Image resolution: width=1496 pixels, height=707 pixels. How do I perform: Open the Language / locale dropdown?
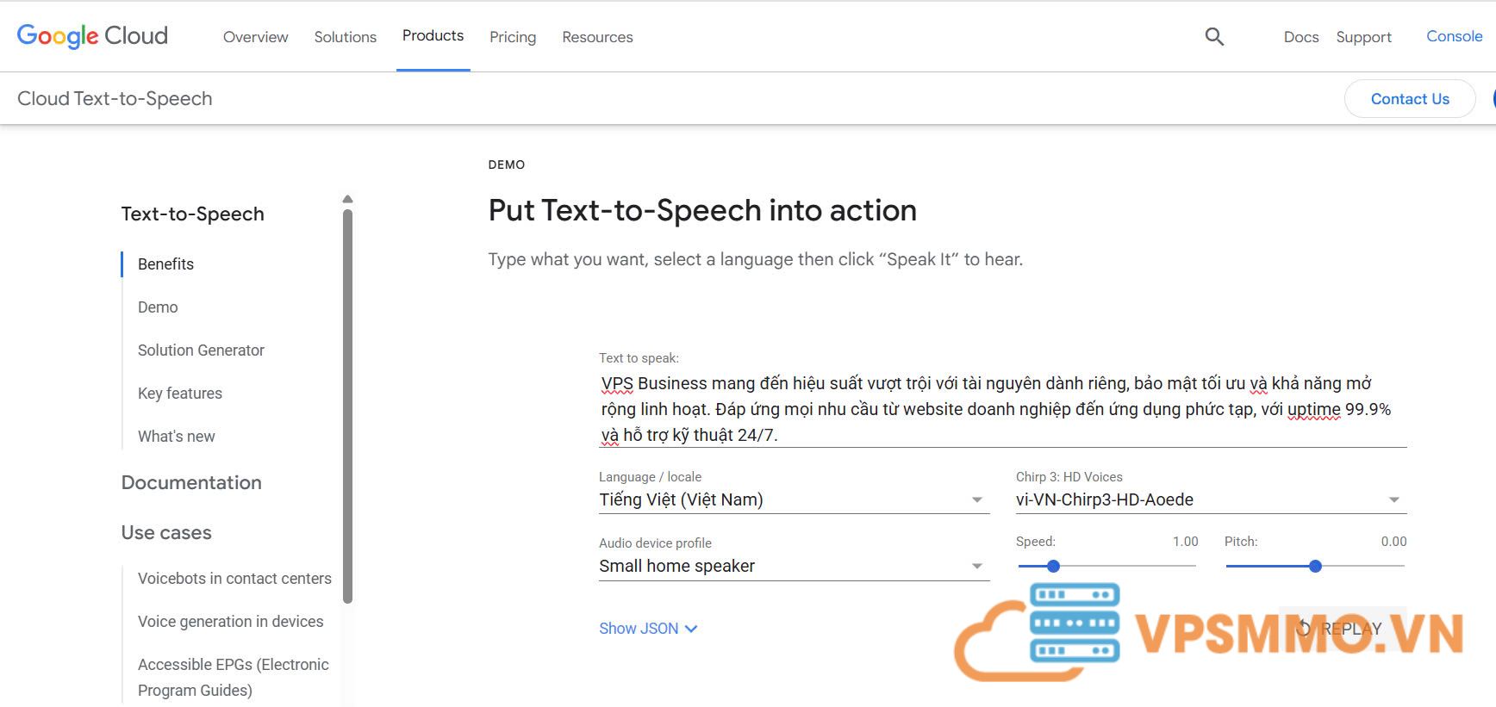point(794,499)
